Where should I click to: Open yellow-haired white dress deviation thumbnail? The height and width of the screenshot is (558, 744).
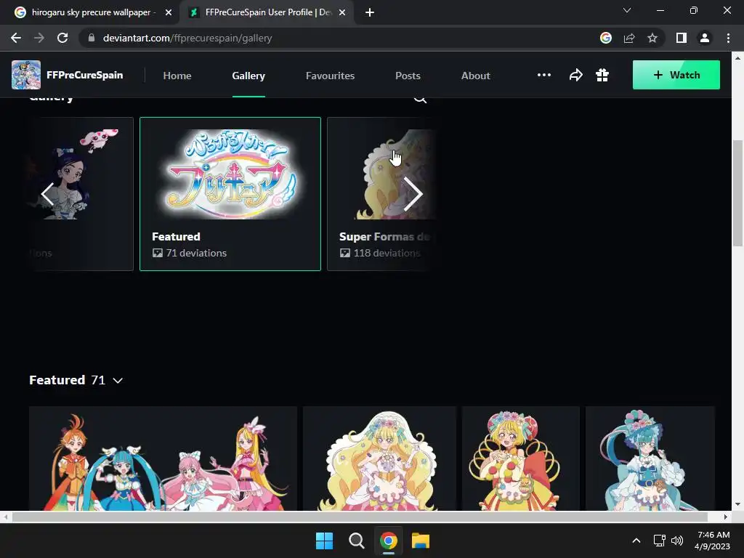[379, 458]
